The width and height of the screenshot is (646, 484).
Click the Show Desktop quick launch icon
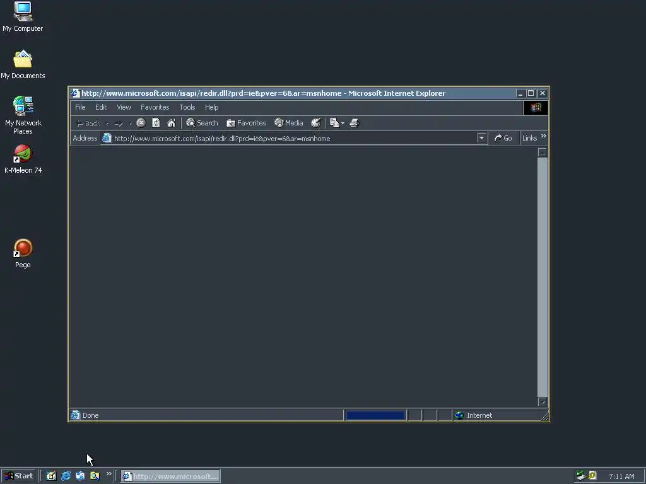[x=51, y=476]
